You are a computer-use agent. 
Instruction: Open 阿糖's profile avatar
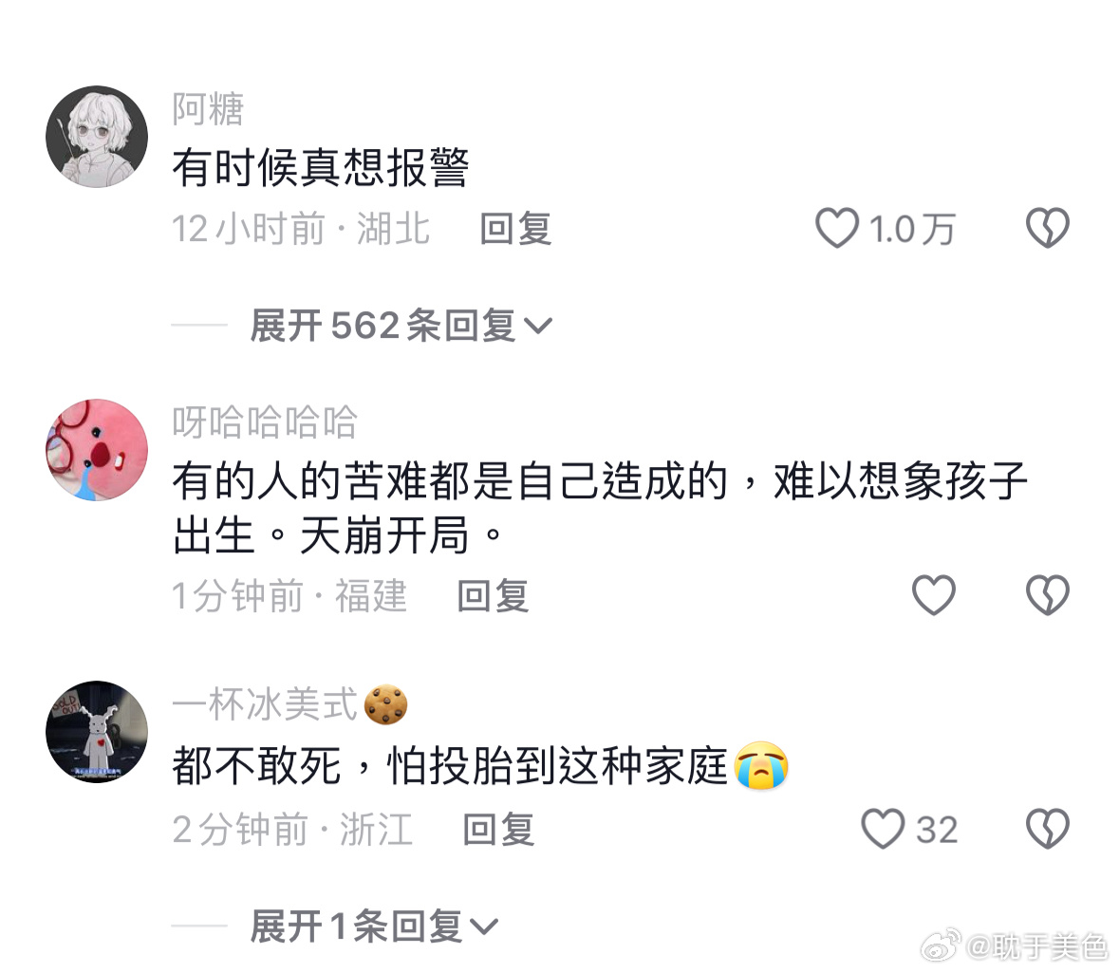[97, 137]
